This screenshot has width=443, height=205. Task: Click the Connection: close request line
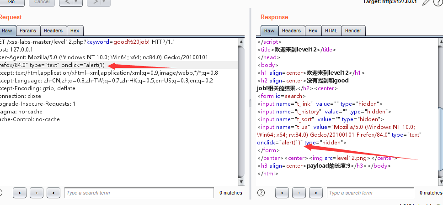[21, 96]
